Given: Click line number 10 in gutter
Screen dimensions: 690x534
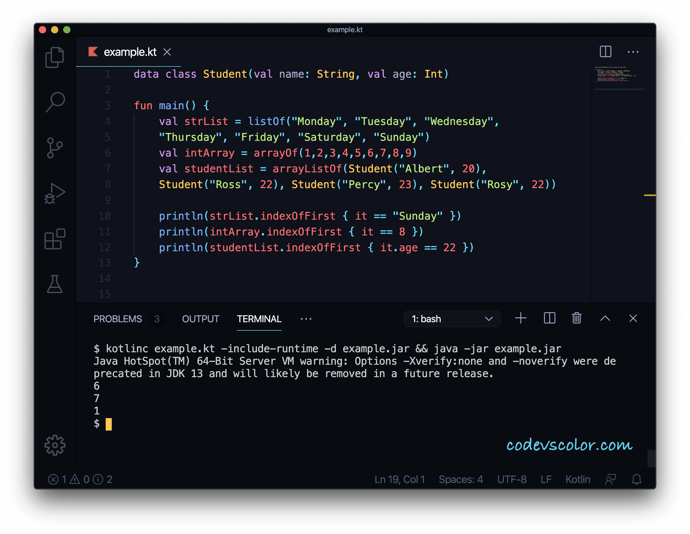Looking at the screenshot, I should [104, 216].
